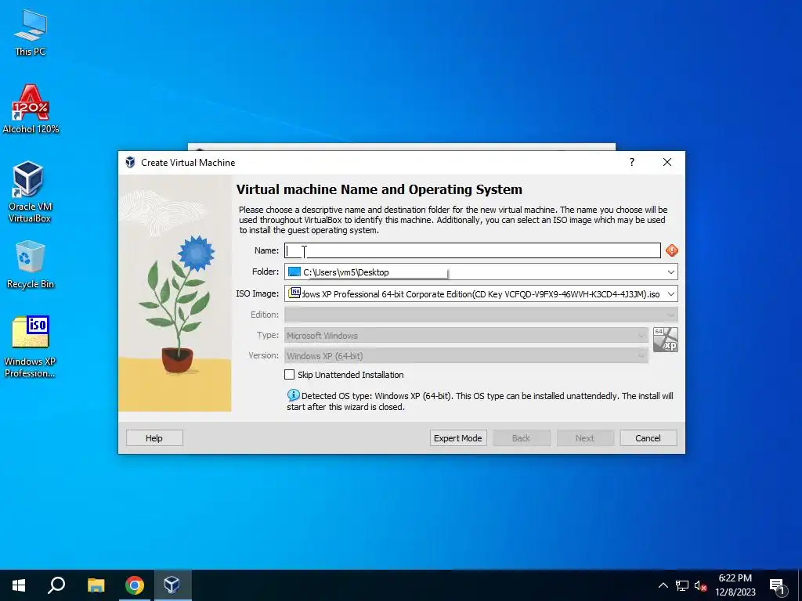Show hidden system tray icons
Image resolution: width=802 pixels, height=601 pixels.
tap(663, 585)
